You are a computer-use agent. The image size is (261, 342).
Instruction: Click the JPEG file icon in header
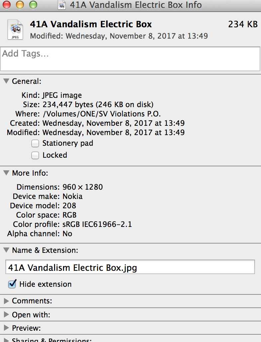[x=15, y=30]
